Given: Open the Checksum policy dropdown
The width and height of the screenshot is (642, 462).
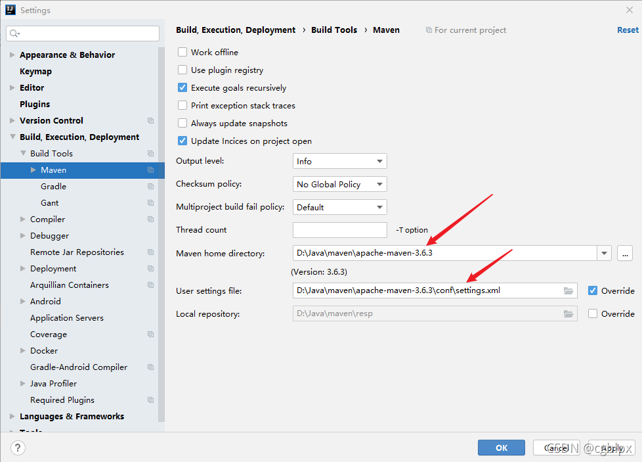Looking at the screenshot, I should pos(340,184).
